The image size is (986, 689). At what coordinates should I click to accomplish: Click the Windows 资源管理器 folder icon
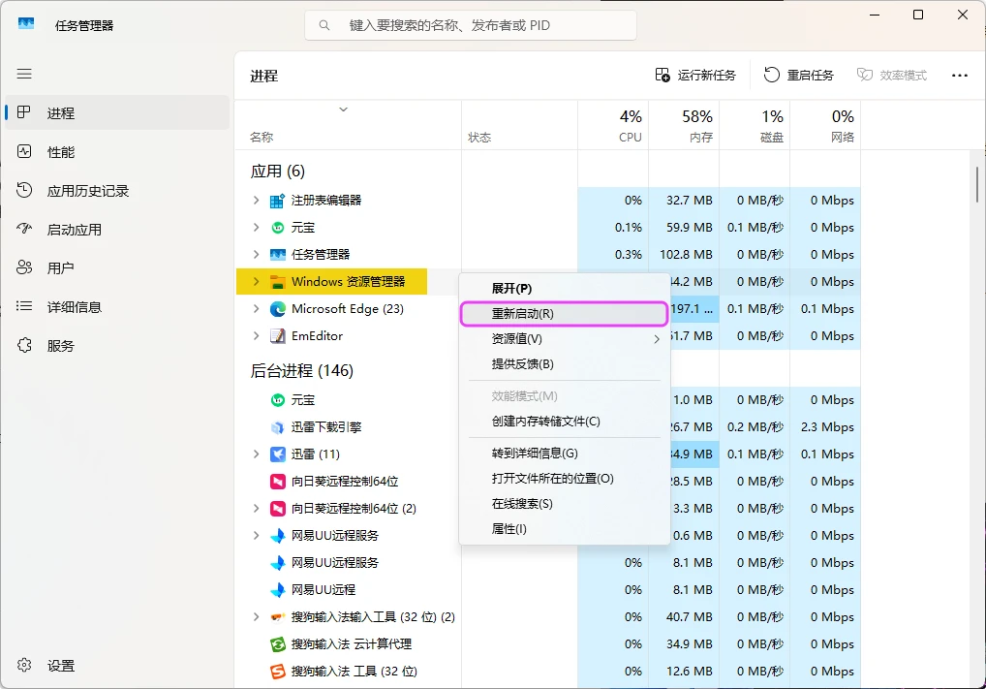point(277,282)
